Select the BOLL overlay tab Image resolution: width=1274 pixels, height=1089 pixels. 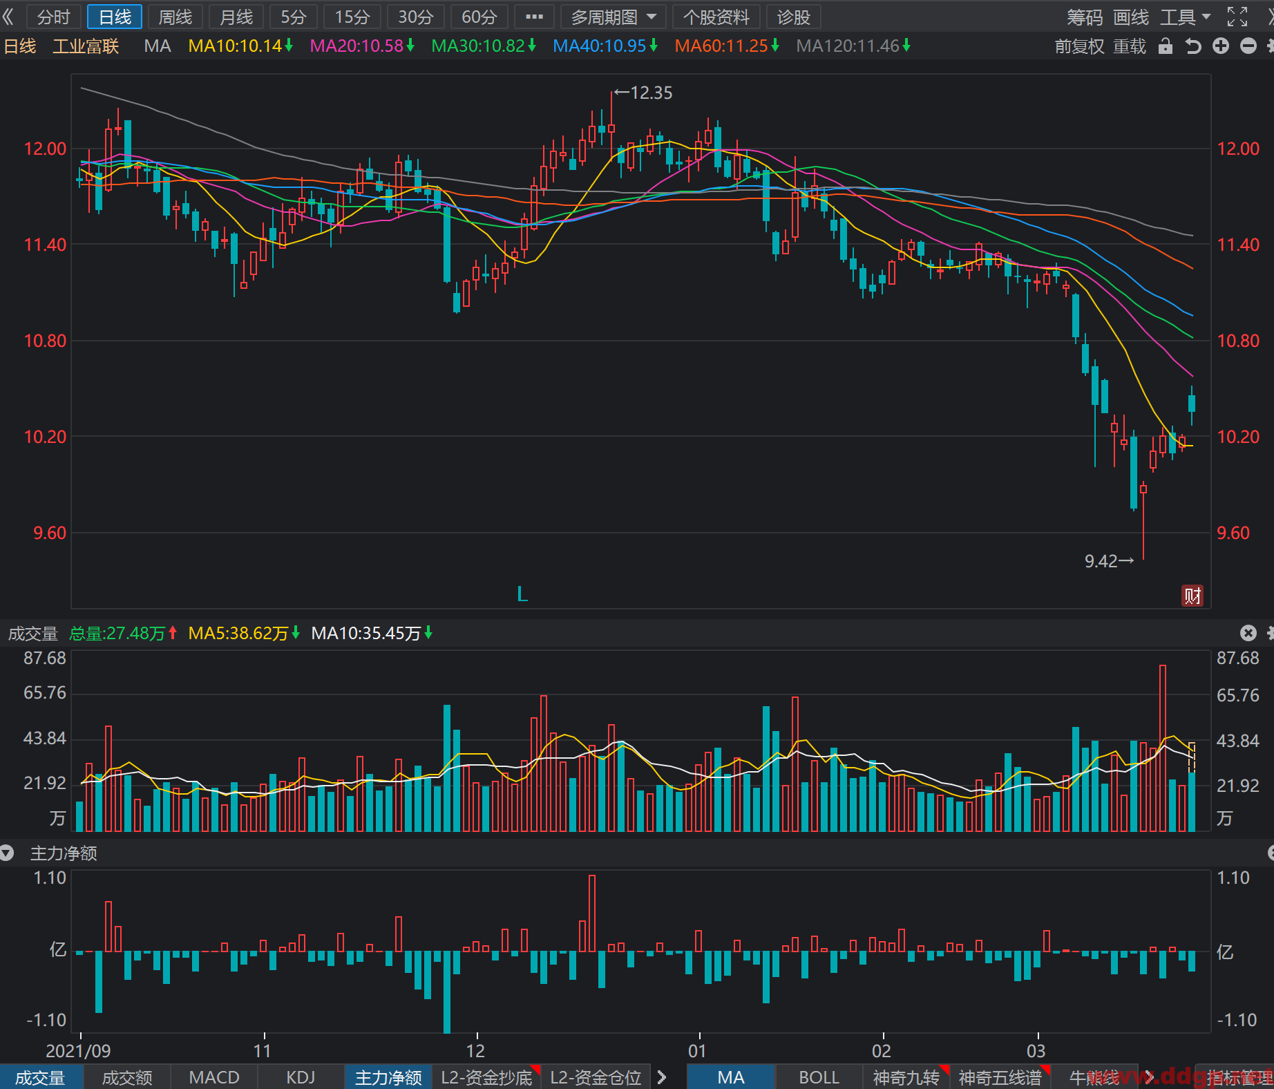[819, 1077]
